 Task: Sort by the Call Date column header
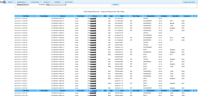click(26, 16)
